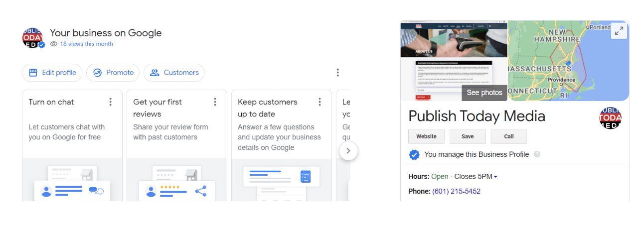This screenshot has width=643, height=228.
Task: Click the Publish Today Media business title
Action: tap(477, 116)
